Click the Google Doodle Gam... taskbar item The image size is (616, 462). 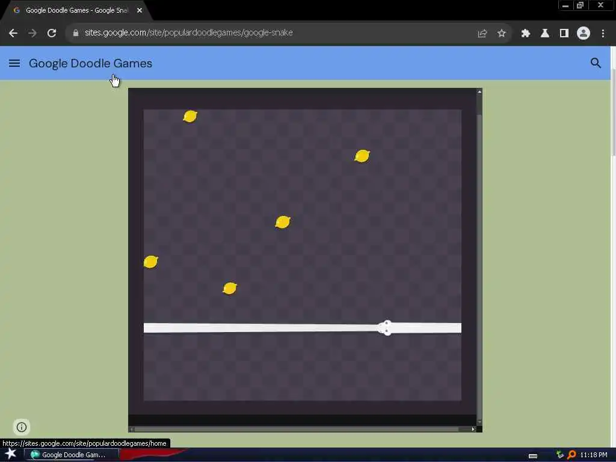click(72, 455)
